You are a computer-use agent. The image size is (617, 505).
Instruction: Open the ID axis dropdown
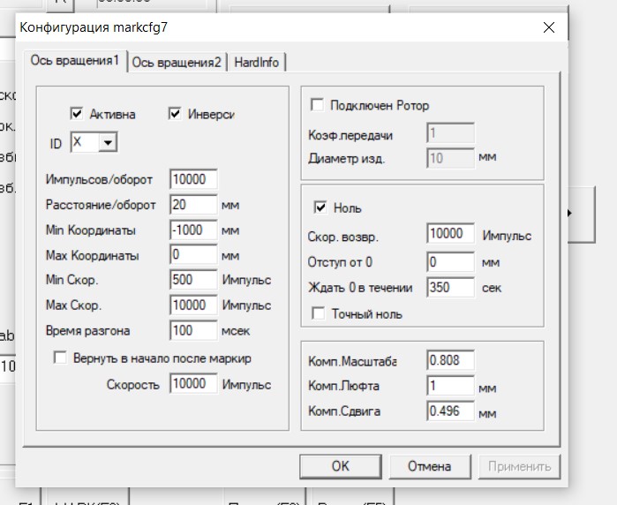[108, 142]
